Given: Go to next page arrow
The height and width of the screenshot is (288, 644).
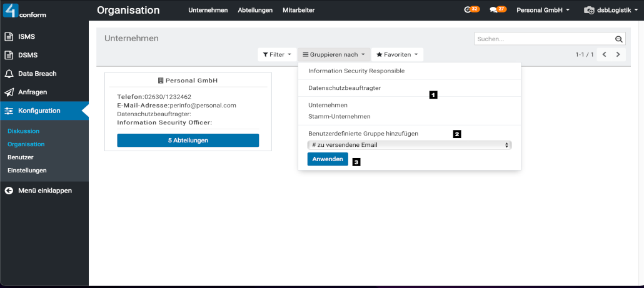Looking at the screenshot, I should click(618, 55).
